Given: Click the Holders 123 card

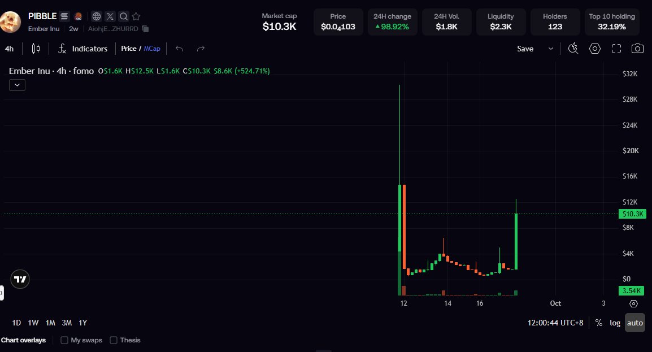Looking at the screenshot, I should [555, 21].
